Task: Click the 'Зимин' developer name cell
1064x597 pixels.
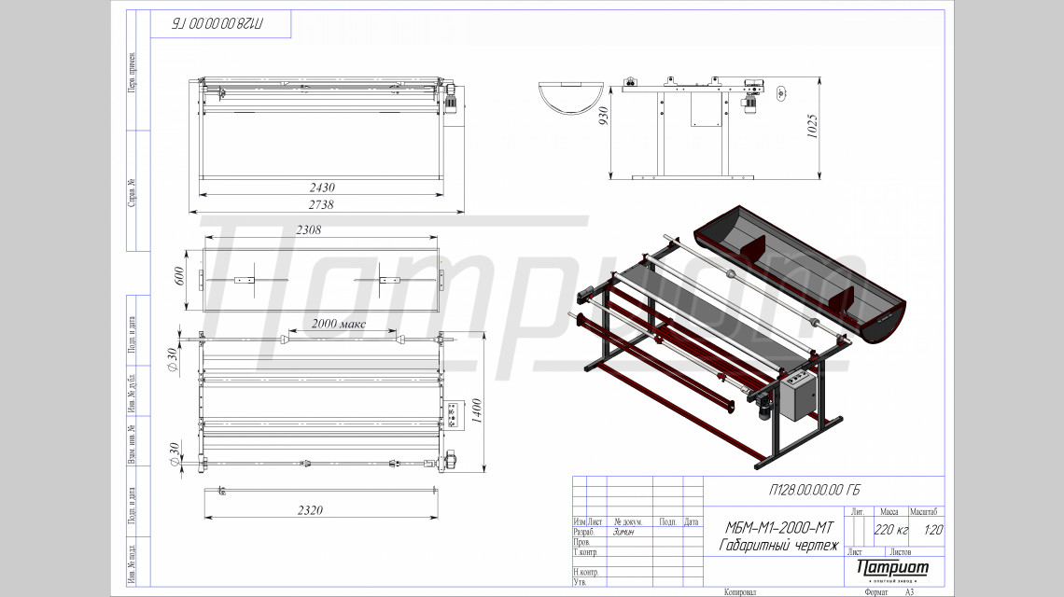Action: pos(623,532)
